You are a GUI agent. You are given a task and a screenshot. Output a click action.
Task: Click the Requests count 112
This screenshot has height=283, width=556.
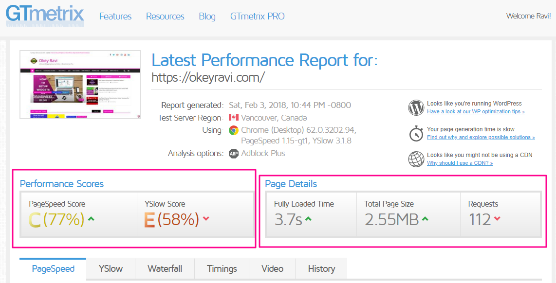(480, 220)
